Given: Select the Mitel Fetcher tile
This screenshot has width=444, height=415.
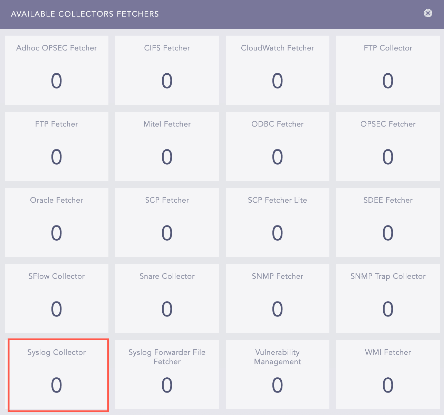Looking at the screenshot, I should [x=167, y=146].
